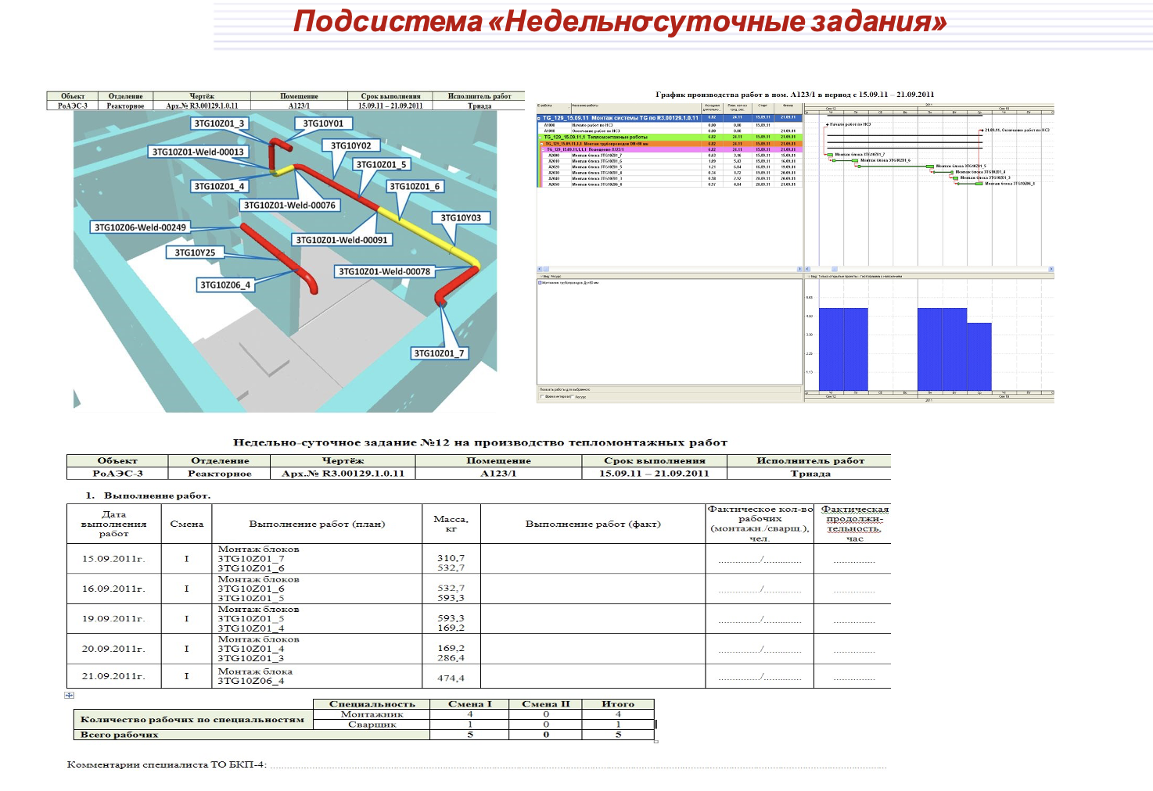Click 3D callout label 3TG10Z01_4
Viewport: 1153px width, 791px height.
coord(219,186)
